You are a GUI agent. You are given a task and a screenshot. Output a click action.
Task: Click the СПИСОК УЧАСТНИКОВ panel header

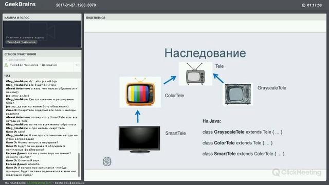[x=42, y=54]
